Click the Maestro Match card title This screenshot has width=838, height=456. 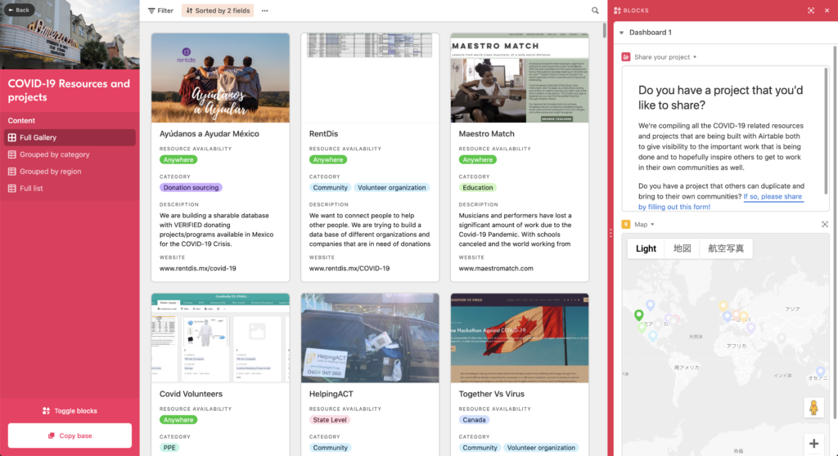click(486, 133)
